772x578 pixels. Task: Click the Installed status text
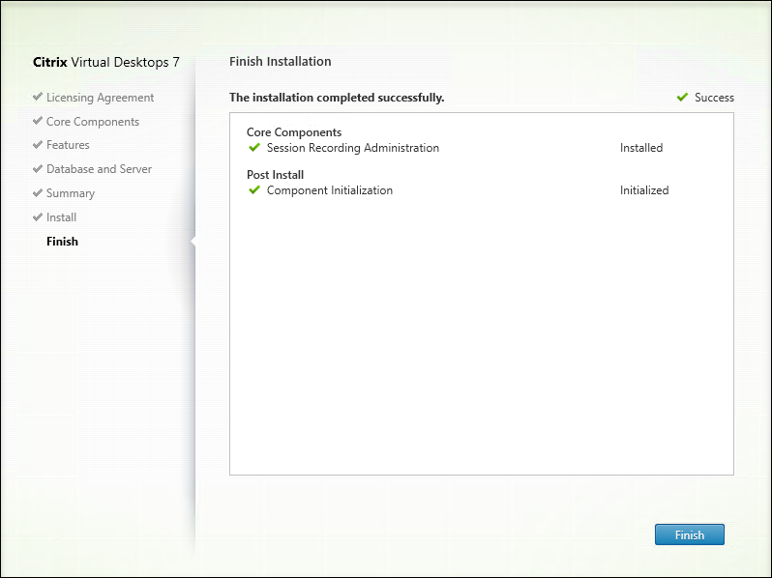[x=641, y=148]
